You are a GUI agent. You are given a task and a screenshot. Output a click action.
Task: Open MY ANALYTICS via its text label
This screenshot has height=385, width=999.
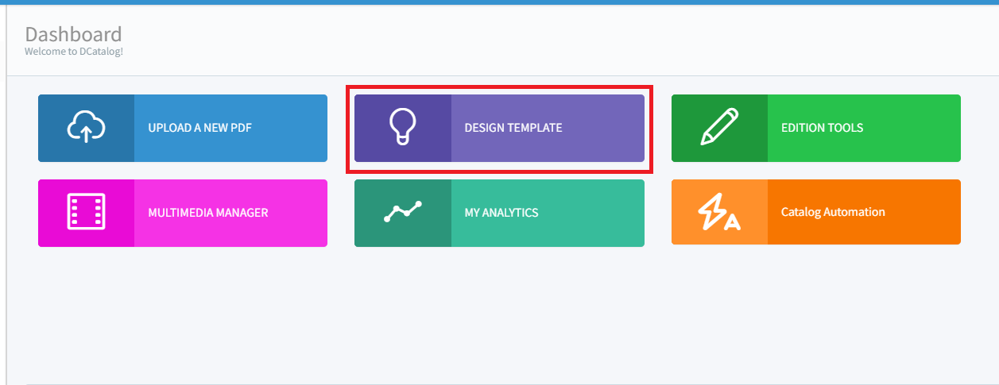point(501,213)
